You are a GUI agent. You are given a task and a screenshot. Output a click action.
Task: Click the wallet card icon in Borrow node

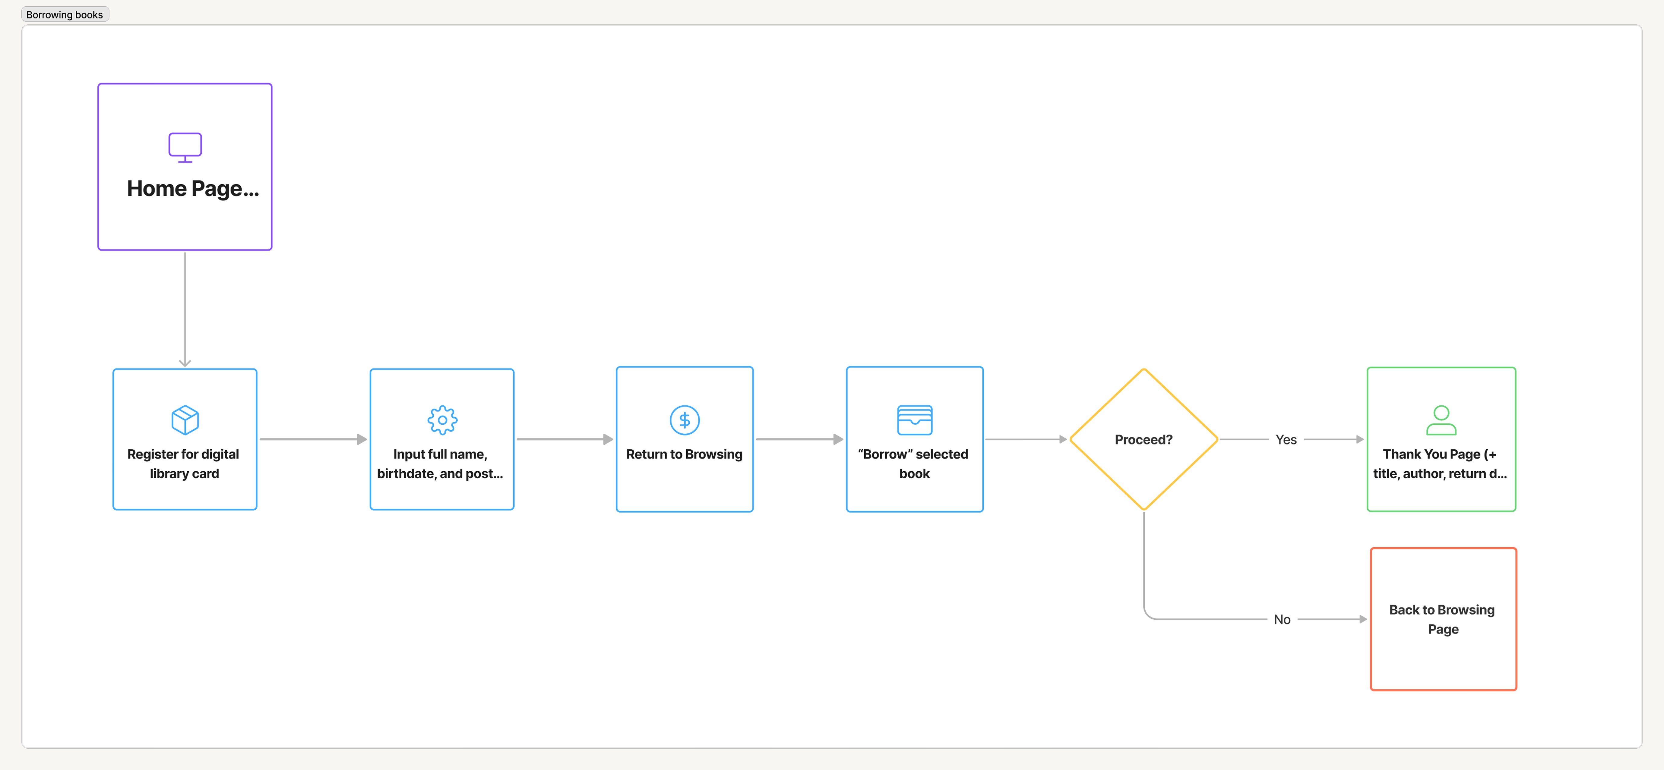coord(914,420)
